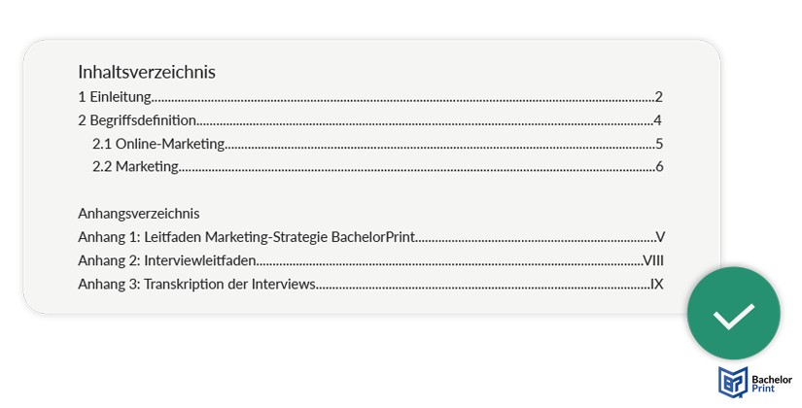Click the BachelorPrint logo text
The image size is (802, 408).
tap(772, 384)
